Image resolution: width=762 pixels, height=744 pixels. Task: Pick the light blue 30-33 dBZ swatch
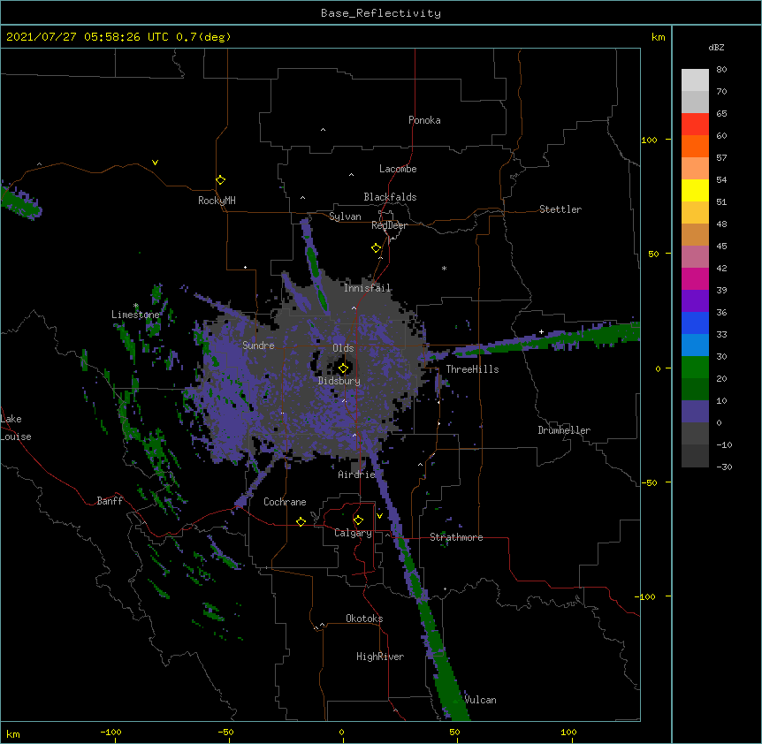point(695,345)
